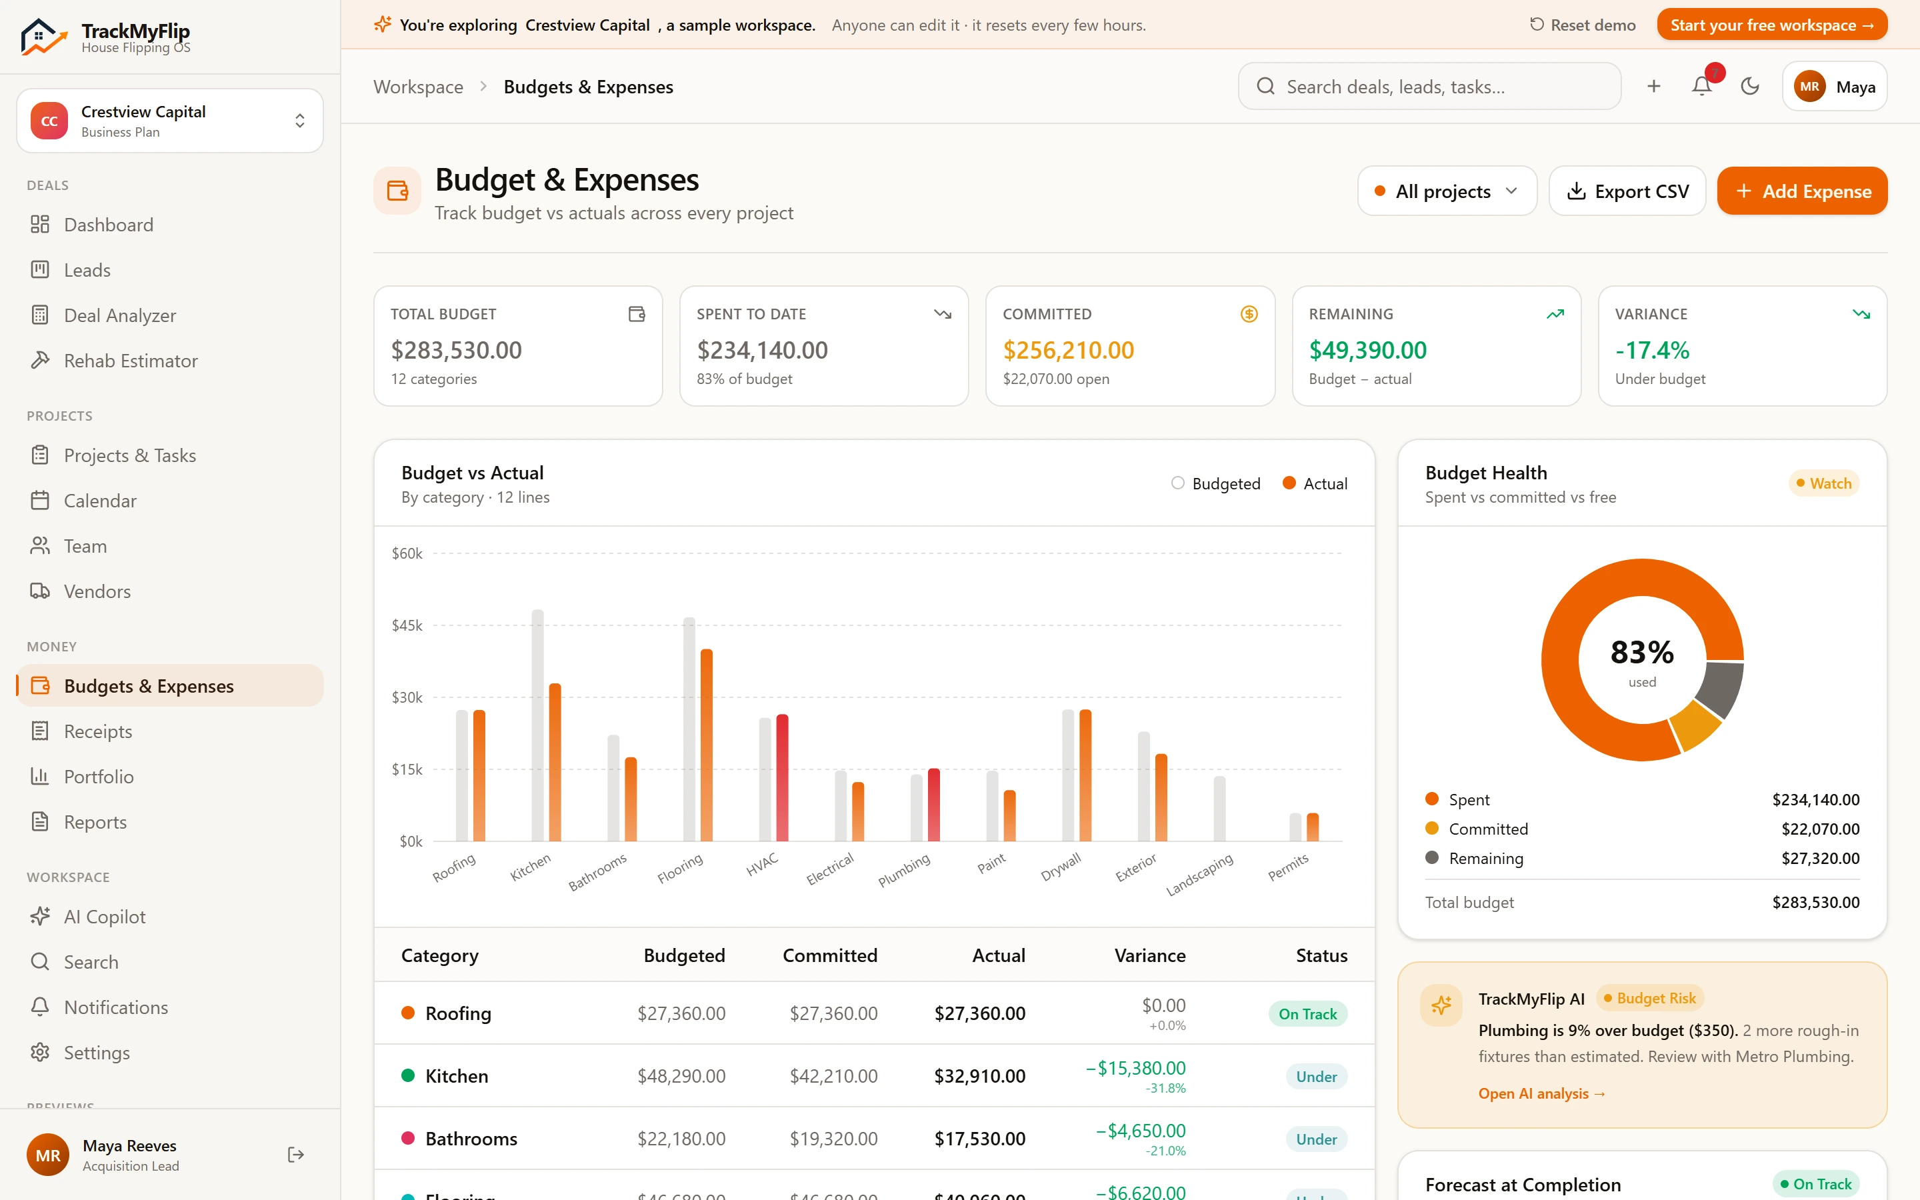Click the Watch status badge
Screen dimensions: 1920x1200
pyautogui.click(x=1823, y=483)
